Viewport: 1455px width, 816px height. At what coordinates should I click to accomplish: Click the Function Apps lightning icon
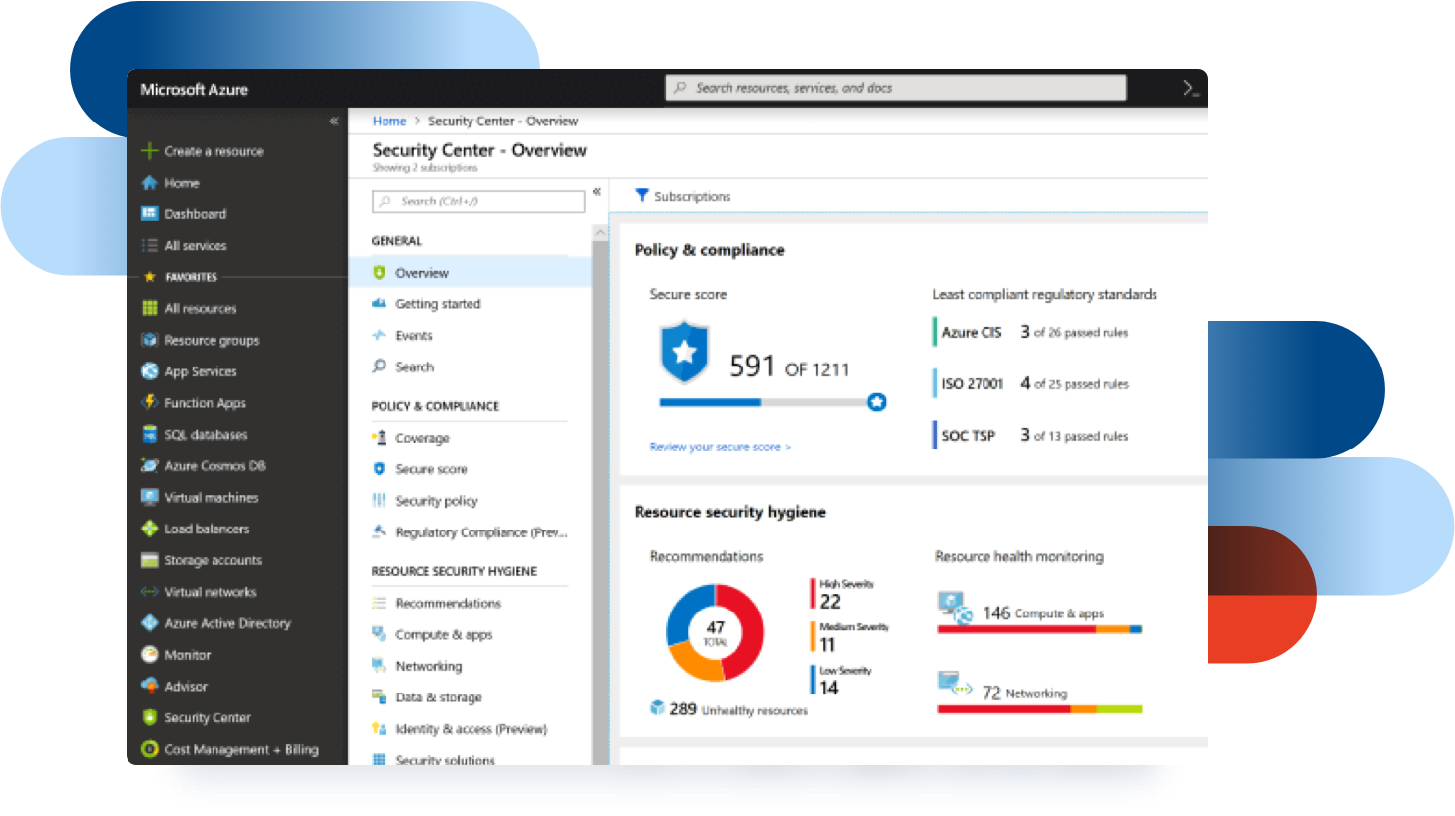coord(149,402)
